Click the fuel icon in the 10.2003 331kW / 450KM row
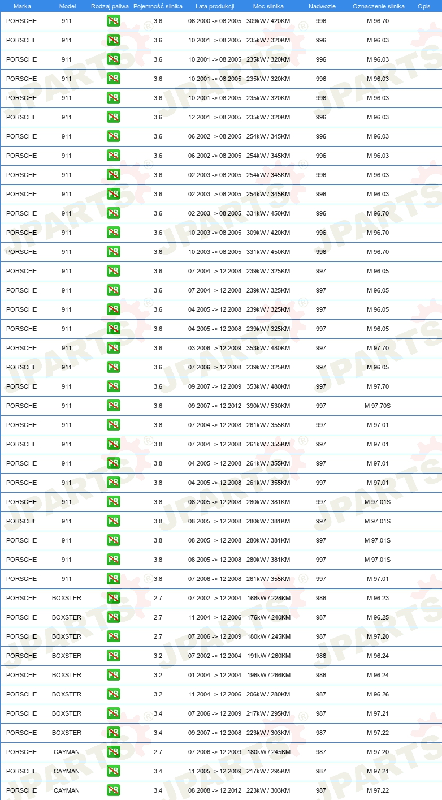This screenshot has width=442, height=800. point(113,252)
